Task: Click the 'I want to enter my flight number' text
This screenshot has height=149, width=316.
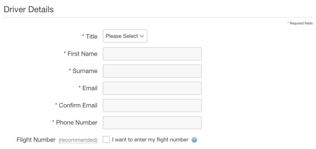Action: tap(150, 139)
